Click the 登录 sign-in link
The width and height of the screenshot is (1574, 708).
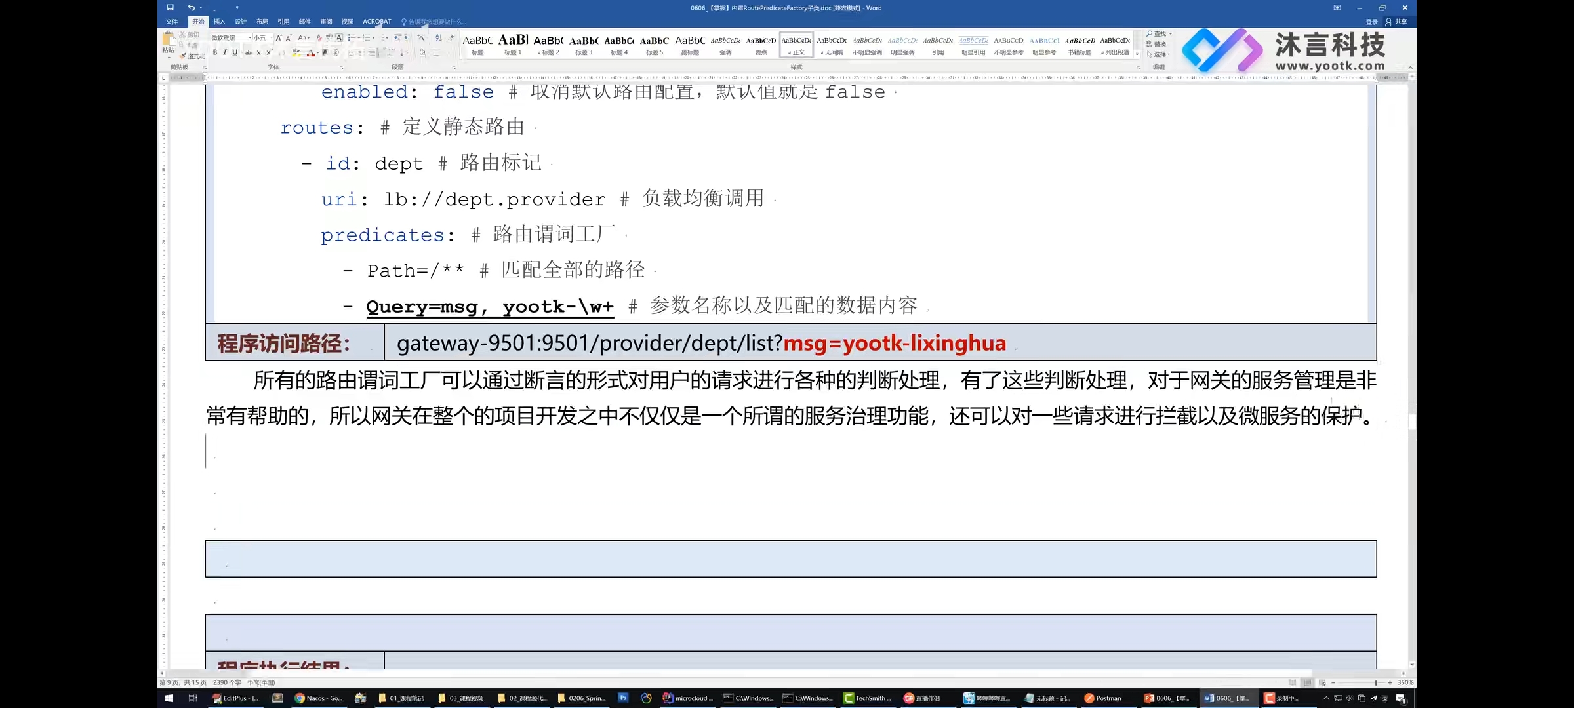[x=1371, y=22]
